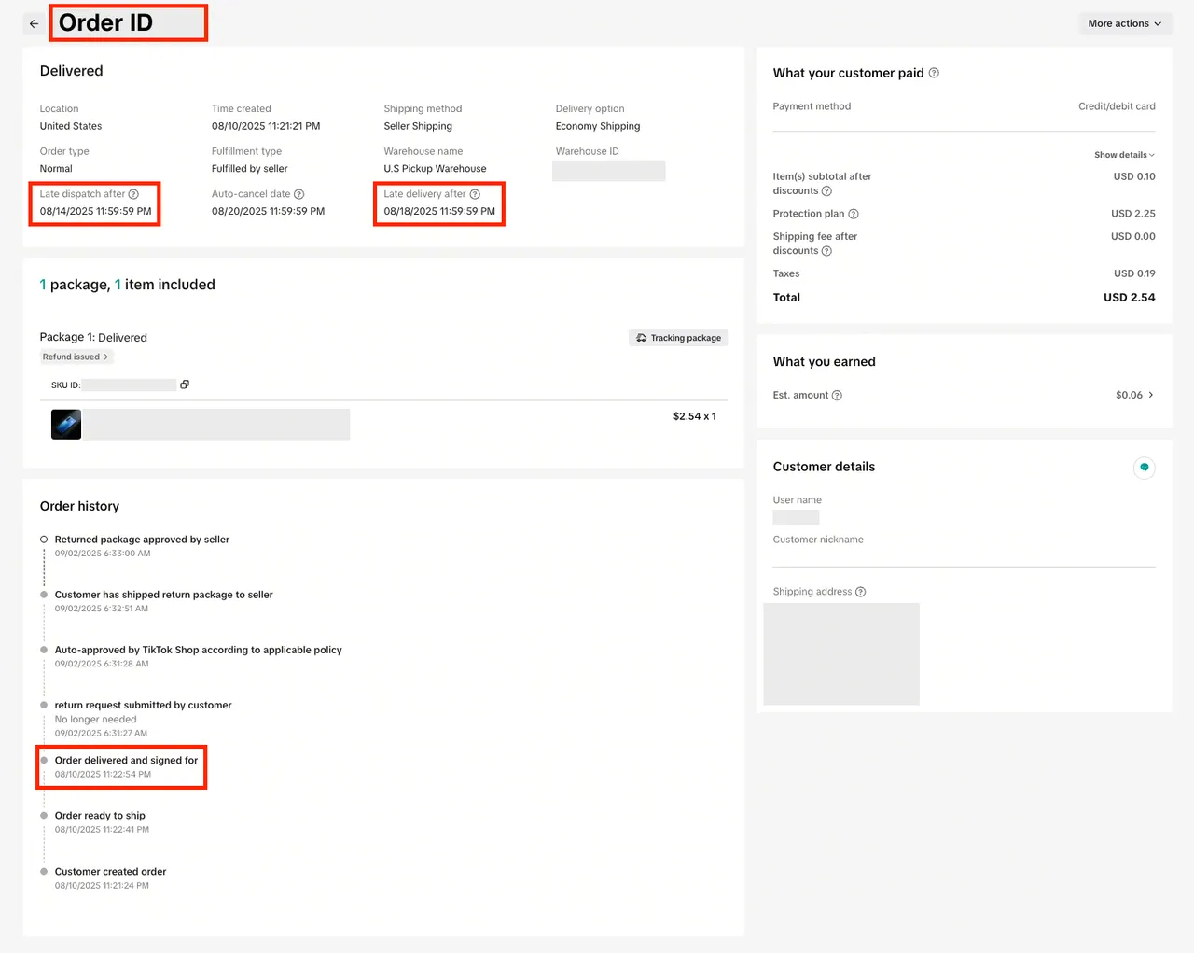Open help icon beside Late delivery after
Viewport: 1194px width, 953px height.
[475, 194]
